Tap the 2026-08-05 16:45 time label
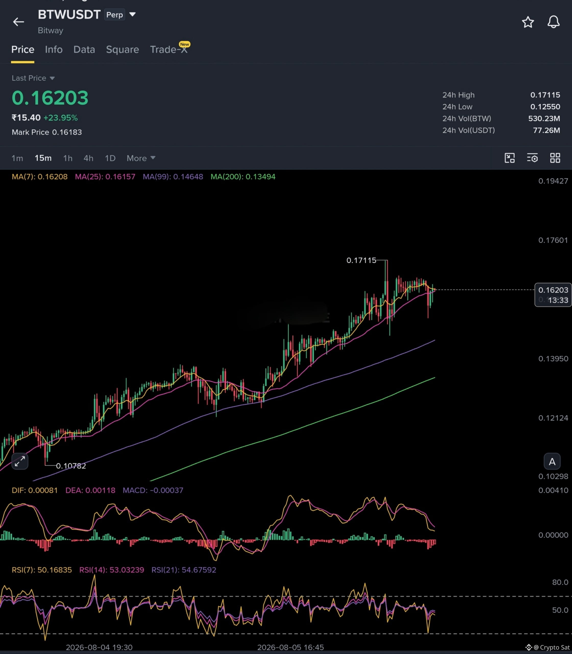Screen dimensions: 572x654 (290, 647)
